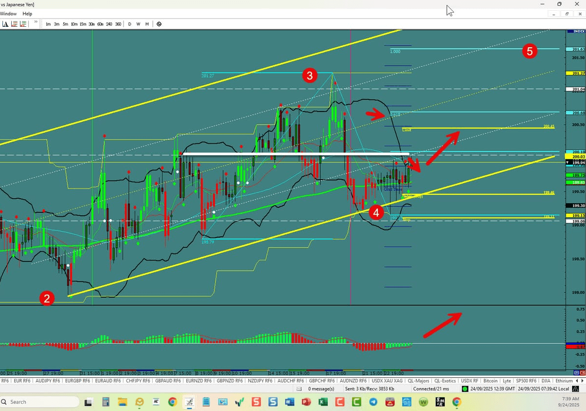The width and height of the screenshot is (586, 411).
Task: Open Slack from the taskbar
Action: [256, 402]
